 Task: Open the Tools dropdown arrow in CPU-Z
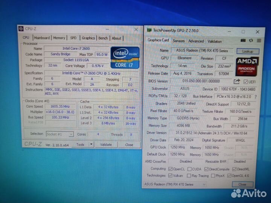pyautogui.click(x=91, y=144)
